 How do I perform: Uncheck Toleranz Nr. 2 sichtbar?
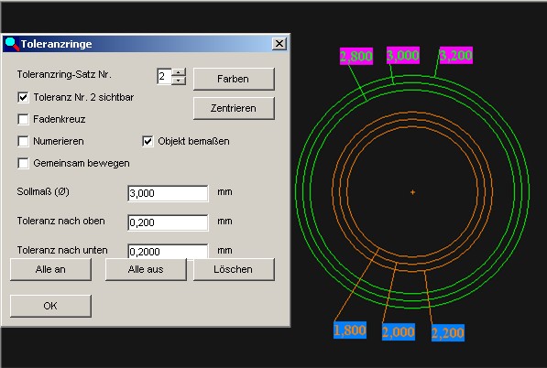click(x=23, y=97)
